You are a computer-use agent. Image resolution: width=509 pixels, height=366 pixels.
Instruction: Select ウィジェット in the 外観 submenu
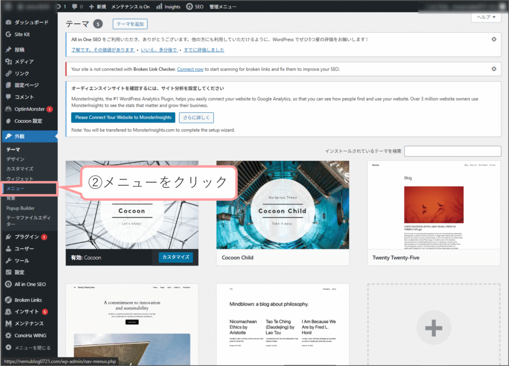point(20,179)
